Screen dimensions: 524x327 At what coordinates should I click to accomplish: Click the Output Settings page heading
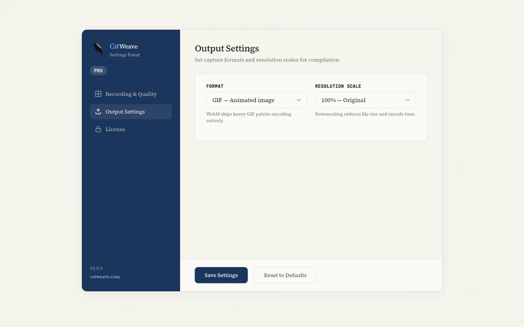[x=227, y=48]
